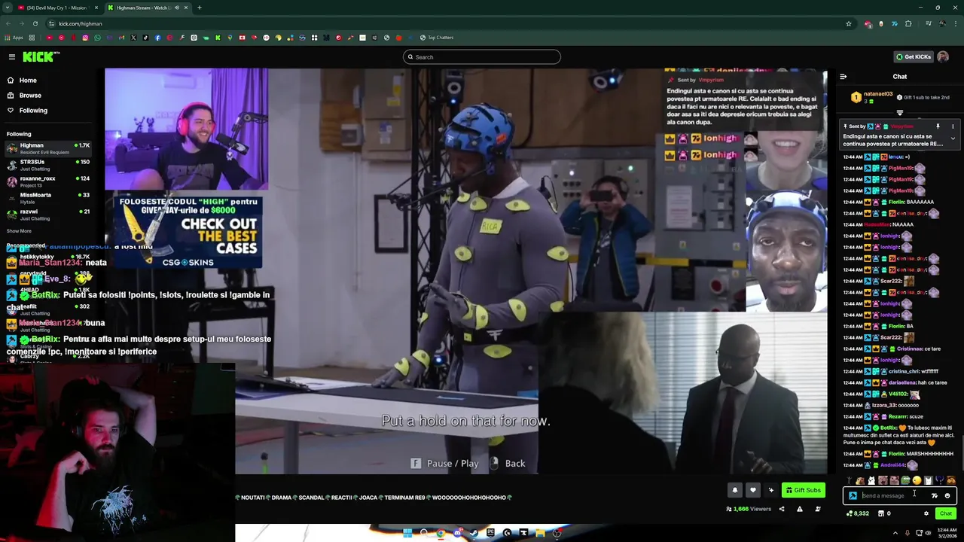
Task: Open the profile avatar menu
Action: point(943,56)
